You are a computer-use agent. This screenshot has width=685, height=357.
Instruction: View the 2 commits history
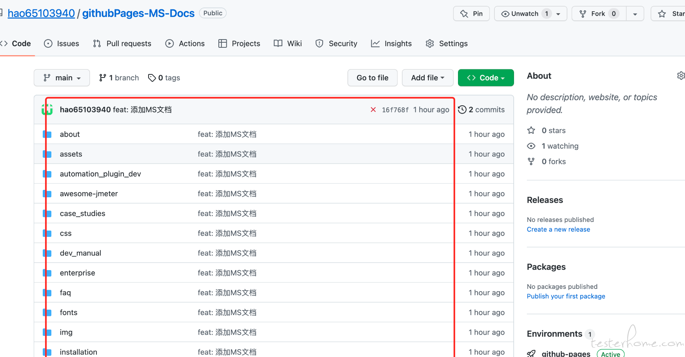481,110
